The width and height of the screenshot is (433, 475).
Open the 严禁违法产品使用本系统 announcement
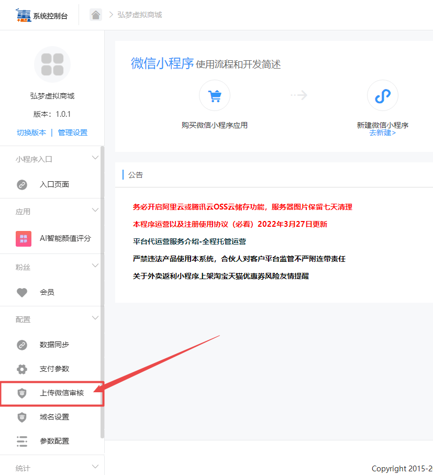[239, 259]
